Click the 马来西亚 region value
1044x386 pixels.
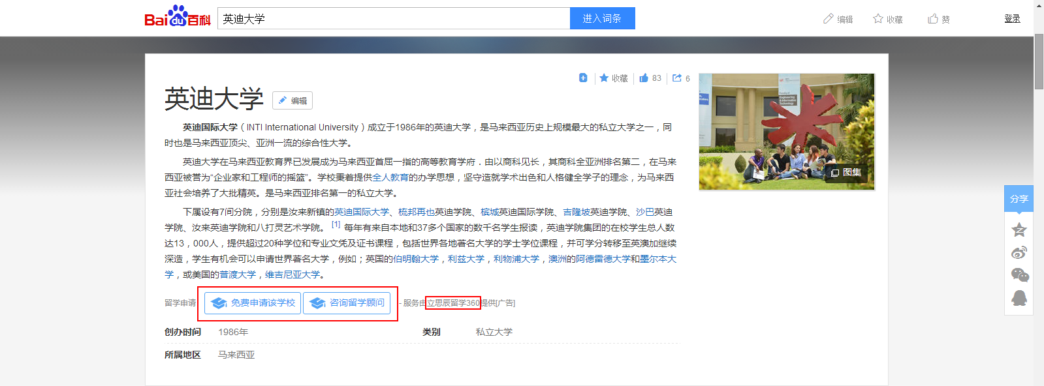(x=236, y=355)
